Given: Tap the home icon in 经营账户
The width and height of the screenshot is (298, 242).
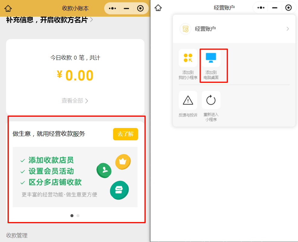Looking at the screenshot, I should click(158, 8).
